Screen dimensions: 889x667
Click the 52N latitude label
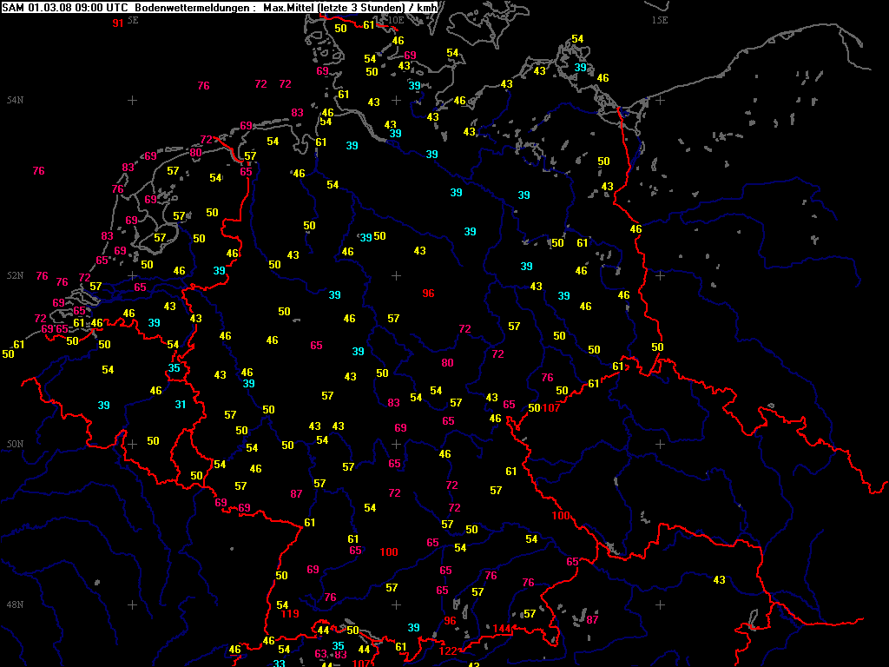[16, 275]
